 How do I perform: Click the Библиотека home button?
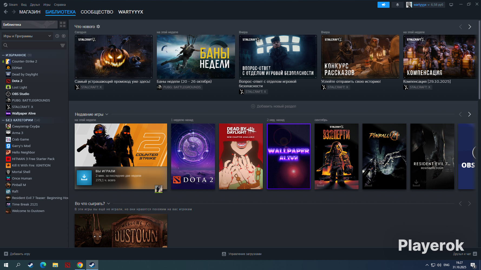pos(29,25)
